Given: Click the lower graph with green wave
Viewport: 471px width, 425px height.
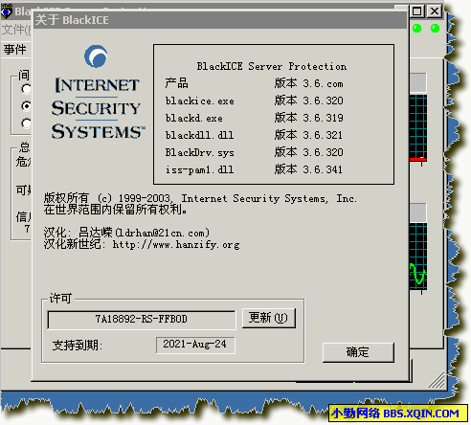Looking at the screenshot, I should (x=418, y=256).
